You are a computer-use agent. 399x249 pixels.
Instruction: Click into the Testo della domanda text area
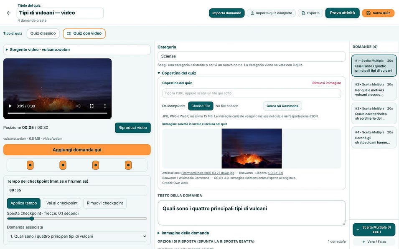(252, 213)
